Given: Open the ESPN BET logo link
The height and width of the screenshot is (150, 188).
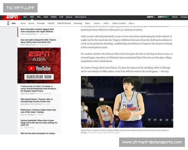Looking at the screenshot, I should pyautogui.click(x=163, y=17).
